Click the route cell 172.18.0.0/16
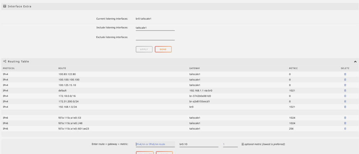Screen dimensions: 359x154 [67, 96]
